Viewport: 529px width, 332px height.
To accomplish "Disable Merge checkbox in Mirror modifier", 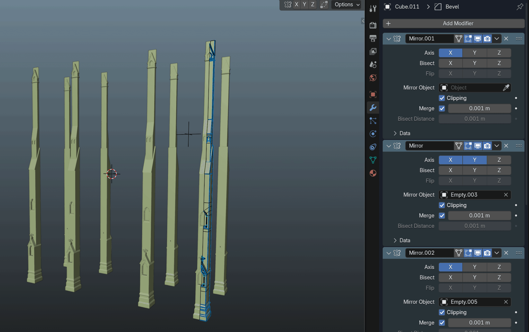I will (x=442, y=216).
